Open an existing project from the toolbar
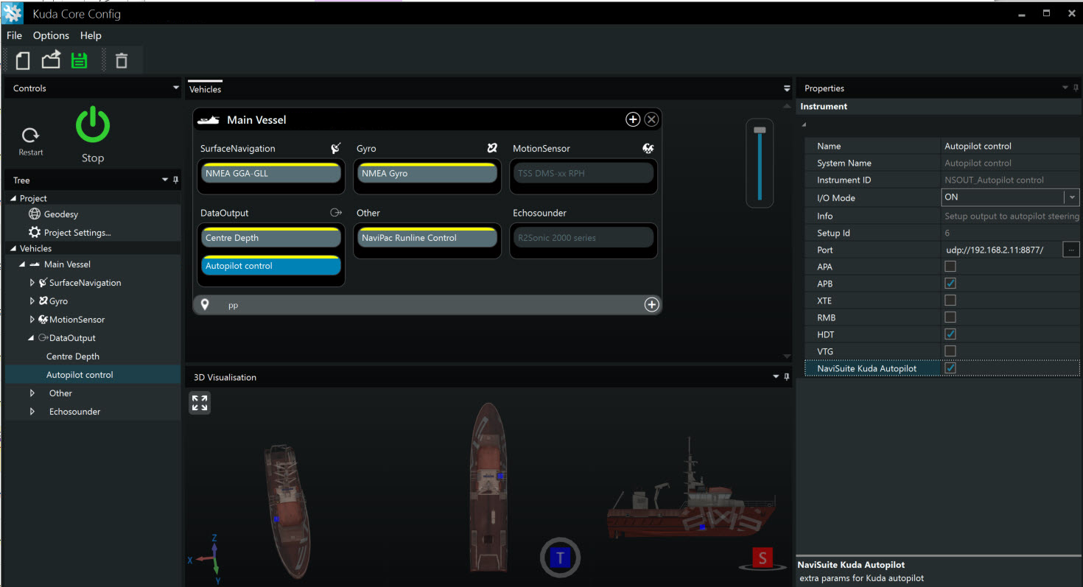The image size is (1083, 587). [x=50, y=60]
